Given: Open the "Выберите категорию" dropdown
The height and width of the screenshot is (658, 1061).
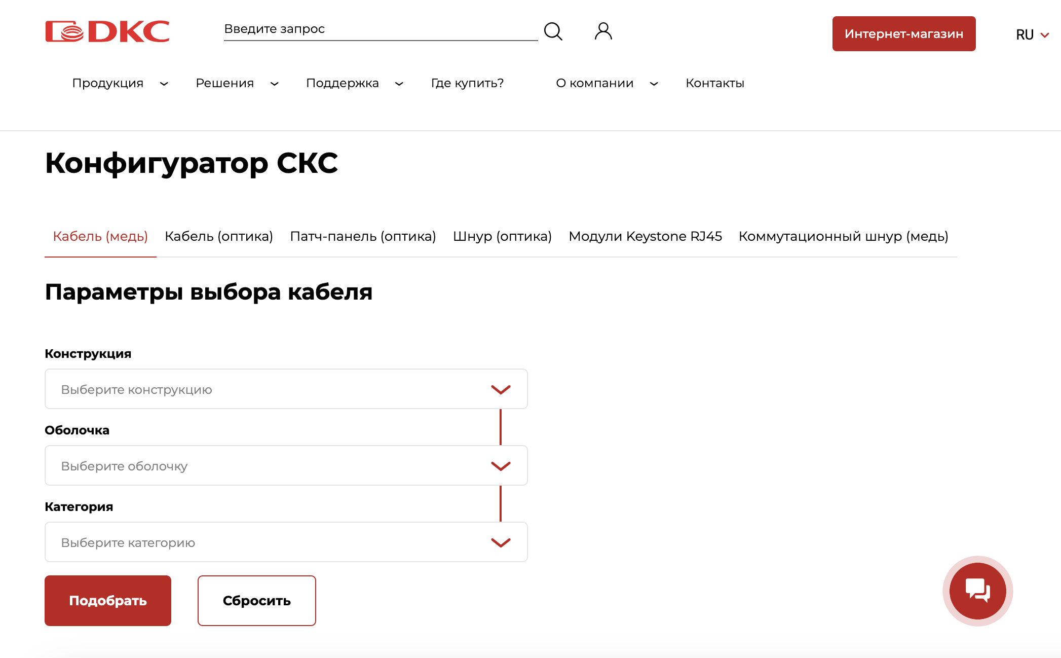Looking at the screenshot, I should coord(286,542).
